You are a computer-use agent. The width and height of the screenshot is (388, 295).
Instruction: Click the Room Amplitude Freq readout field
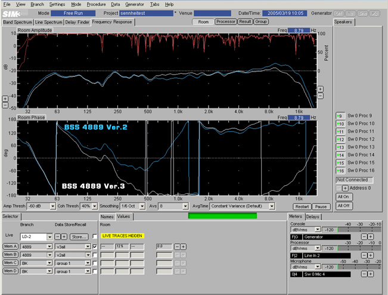299,30
